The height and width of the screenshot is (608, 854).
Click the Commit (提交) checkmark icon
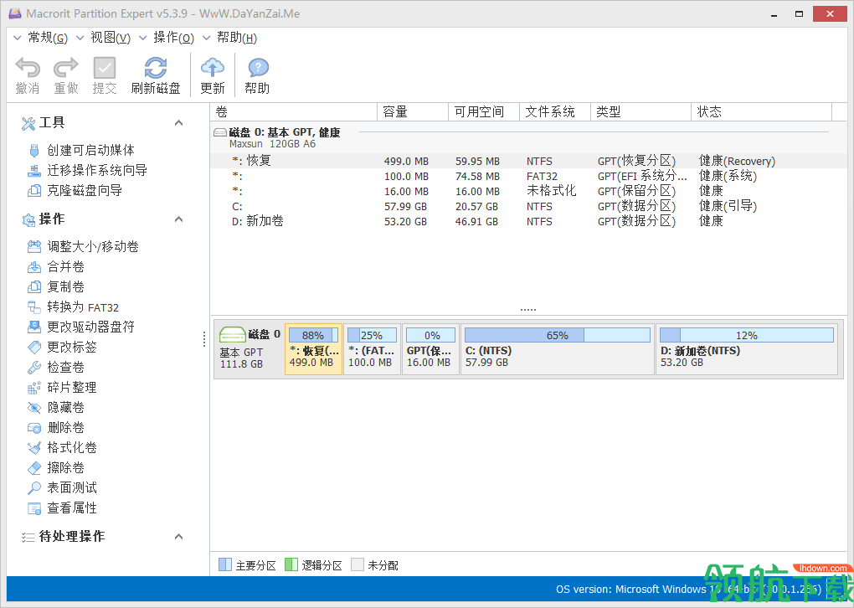105,68
